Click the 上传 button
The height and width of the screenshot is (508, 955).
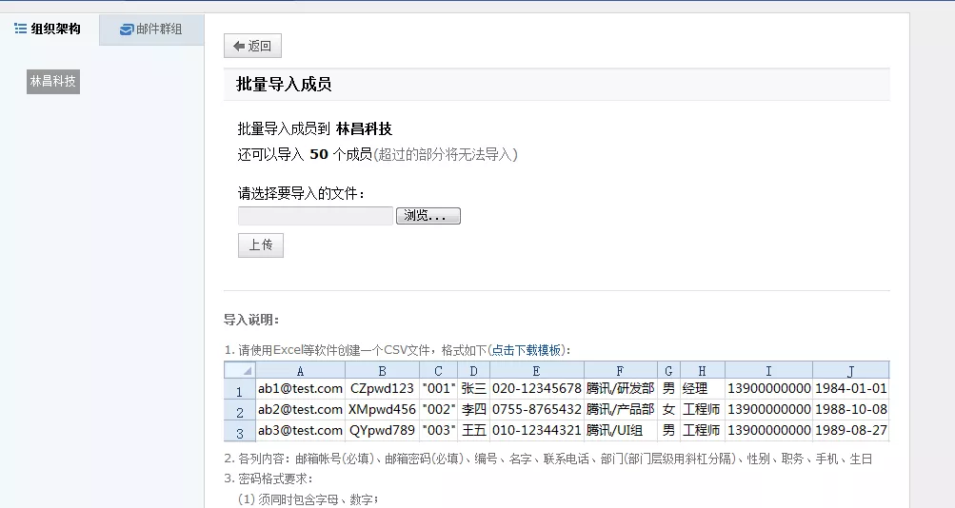click(x=260, y=244)
